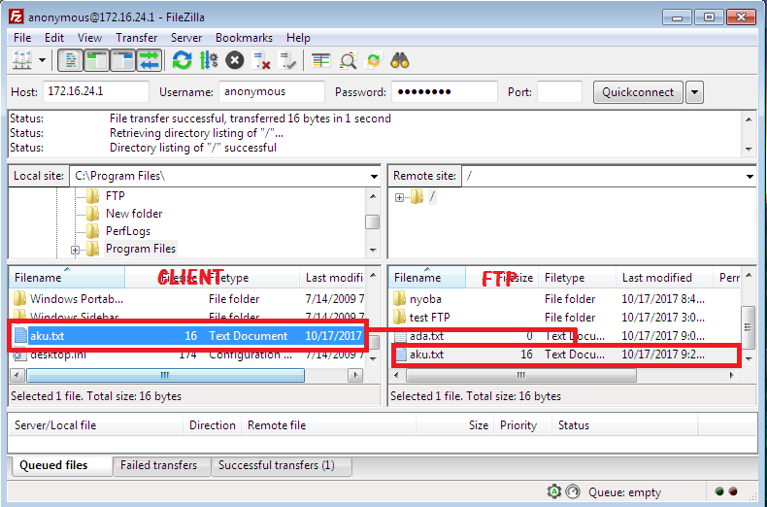
Task: Click the Quickconnect button
Action: coord(638,92)
